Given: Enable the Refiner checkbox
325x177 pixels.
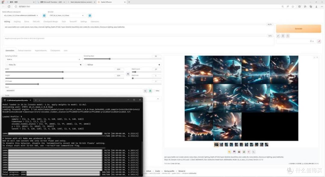Looking at the screenshot, I should tap(85, 65).
